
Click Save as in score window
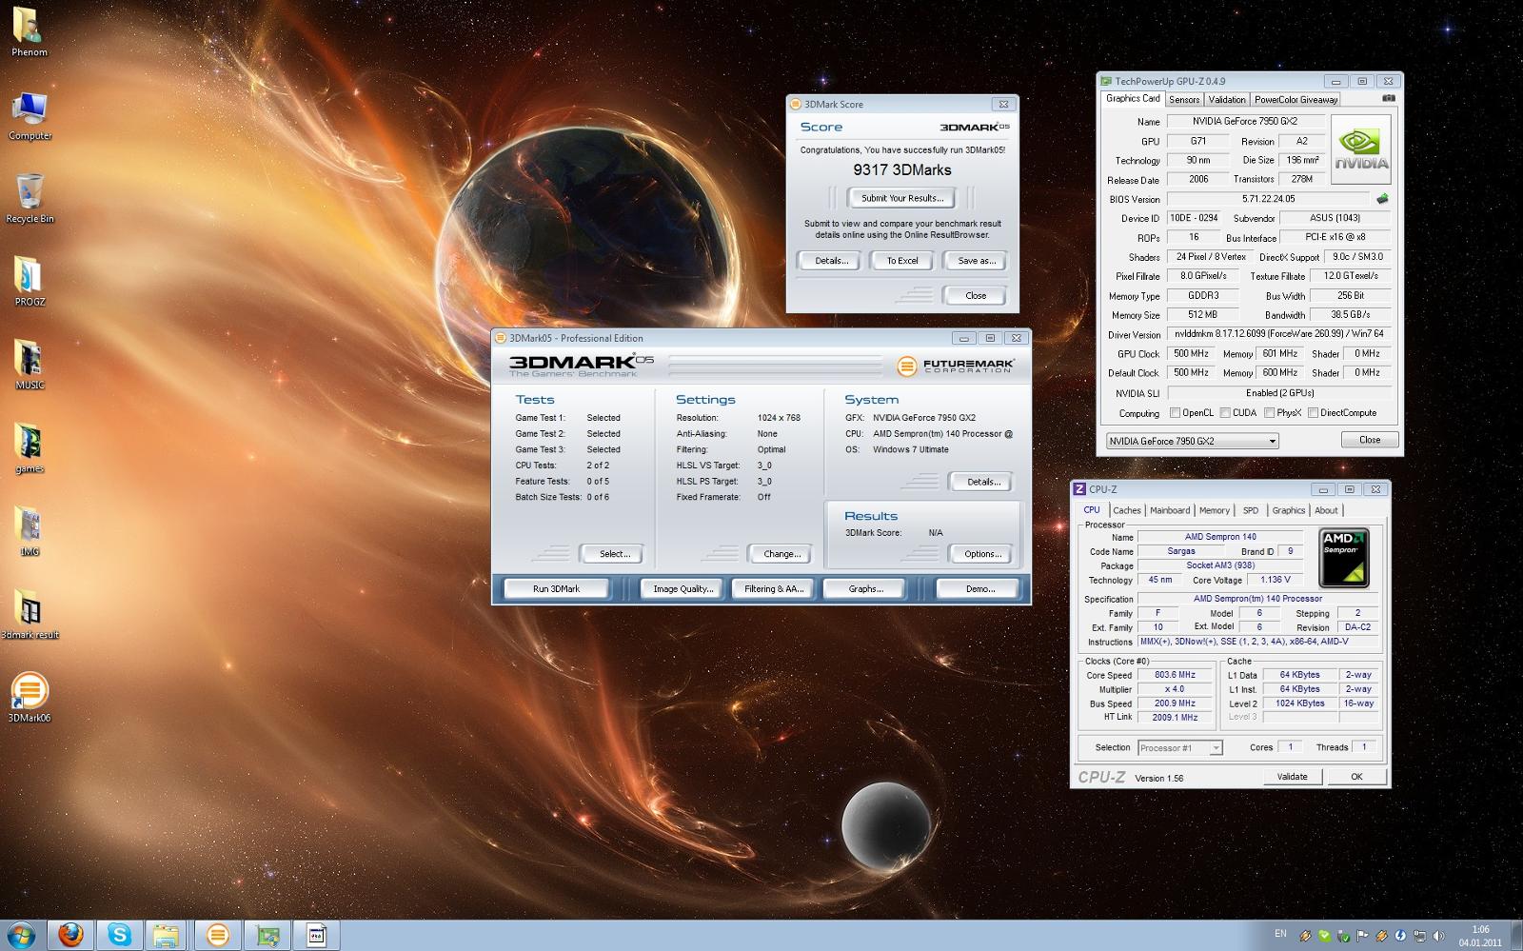[x=976, y=261]
